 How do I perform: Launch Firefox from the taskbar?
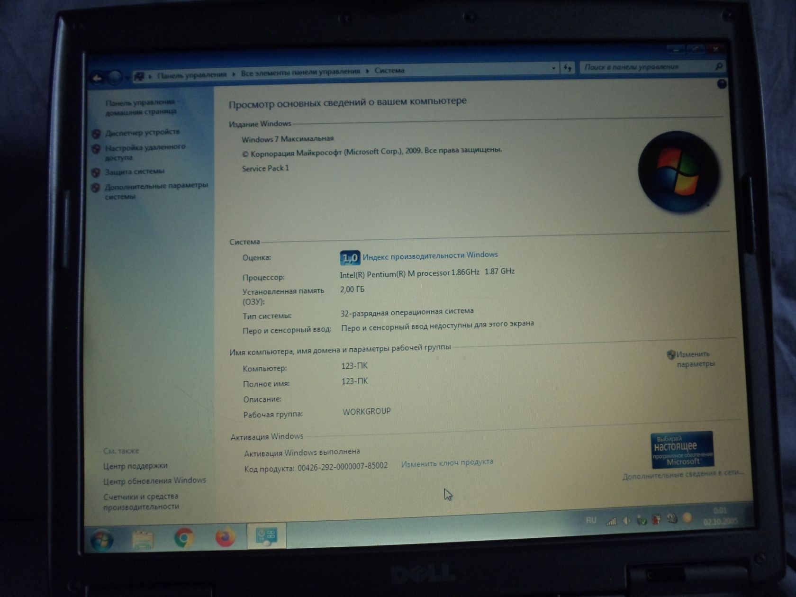[225, 537]
